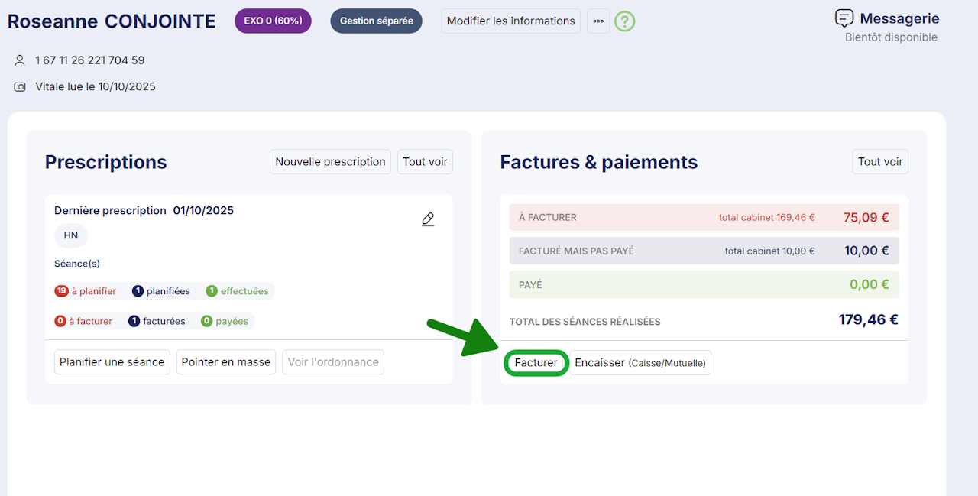Click the Vitale card icon
Screen dimensions: 978x496
coord(20,87)
